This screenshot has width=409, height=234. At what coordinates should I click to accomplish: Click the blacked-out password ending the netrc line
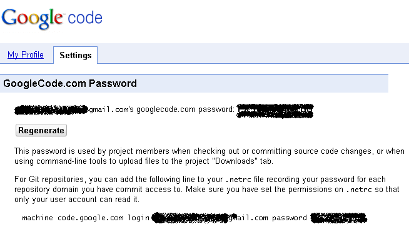339,218
